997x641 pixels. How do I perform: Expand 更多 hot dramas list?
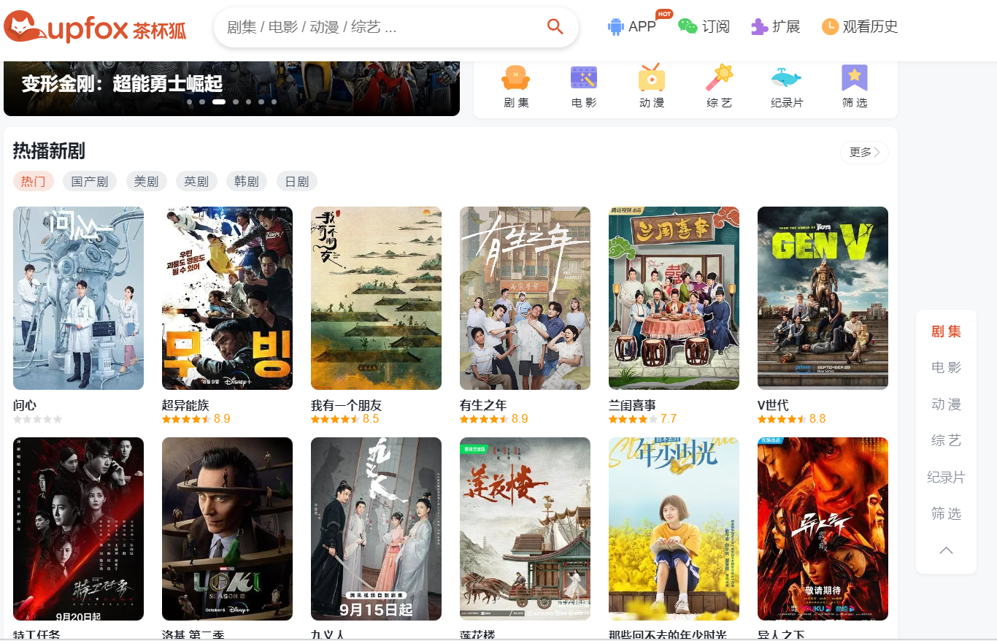tap(864, 153)
